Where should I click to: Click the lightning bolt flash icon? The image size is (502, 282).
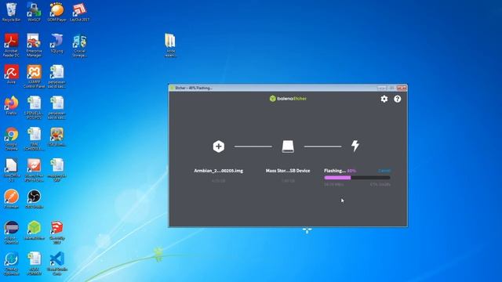355,146
